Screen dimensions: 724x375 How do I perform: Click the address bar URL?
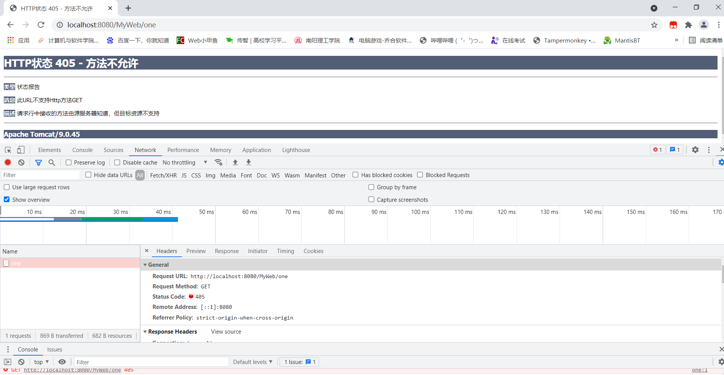pos(112,25)
